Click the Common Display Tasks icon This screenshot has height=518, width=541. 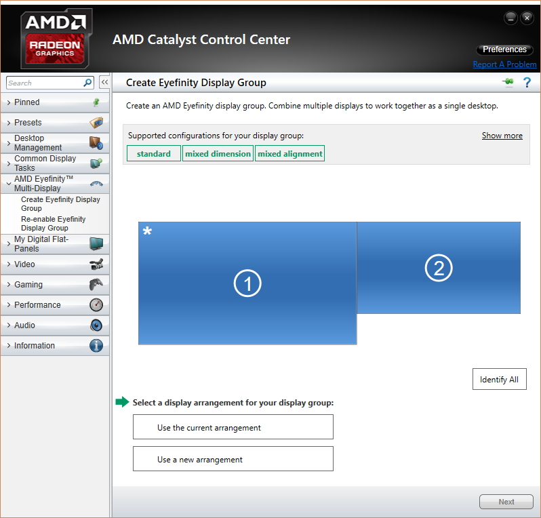point(96,163)
